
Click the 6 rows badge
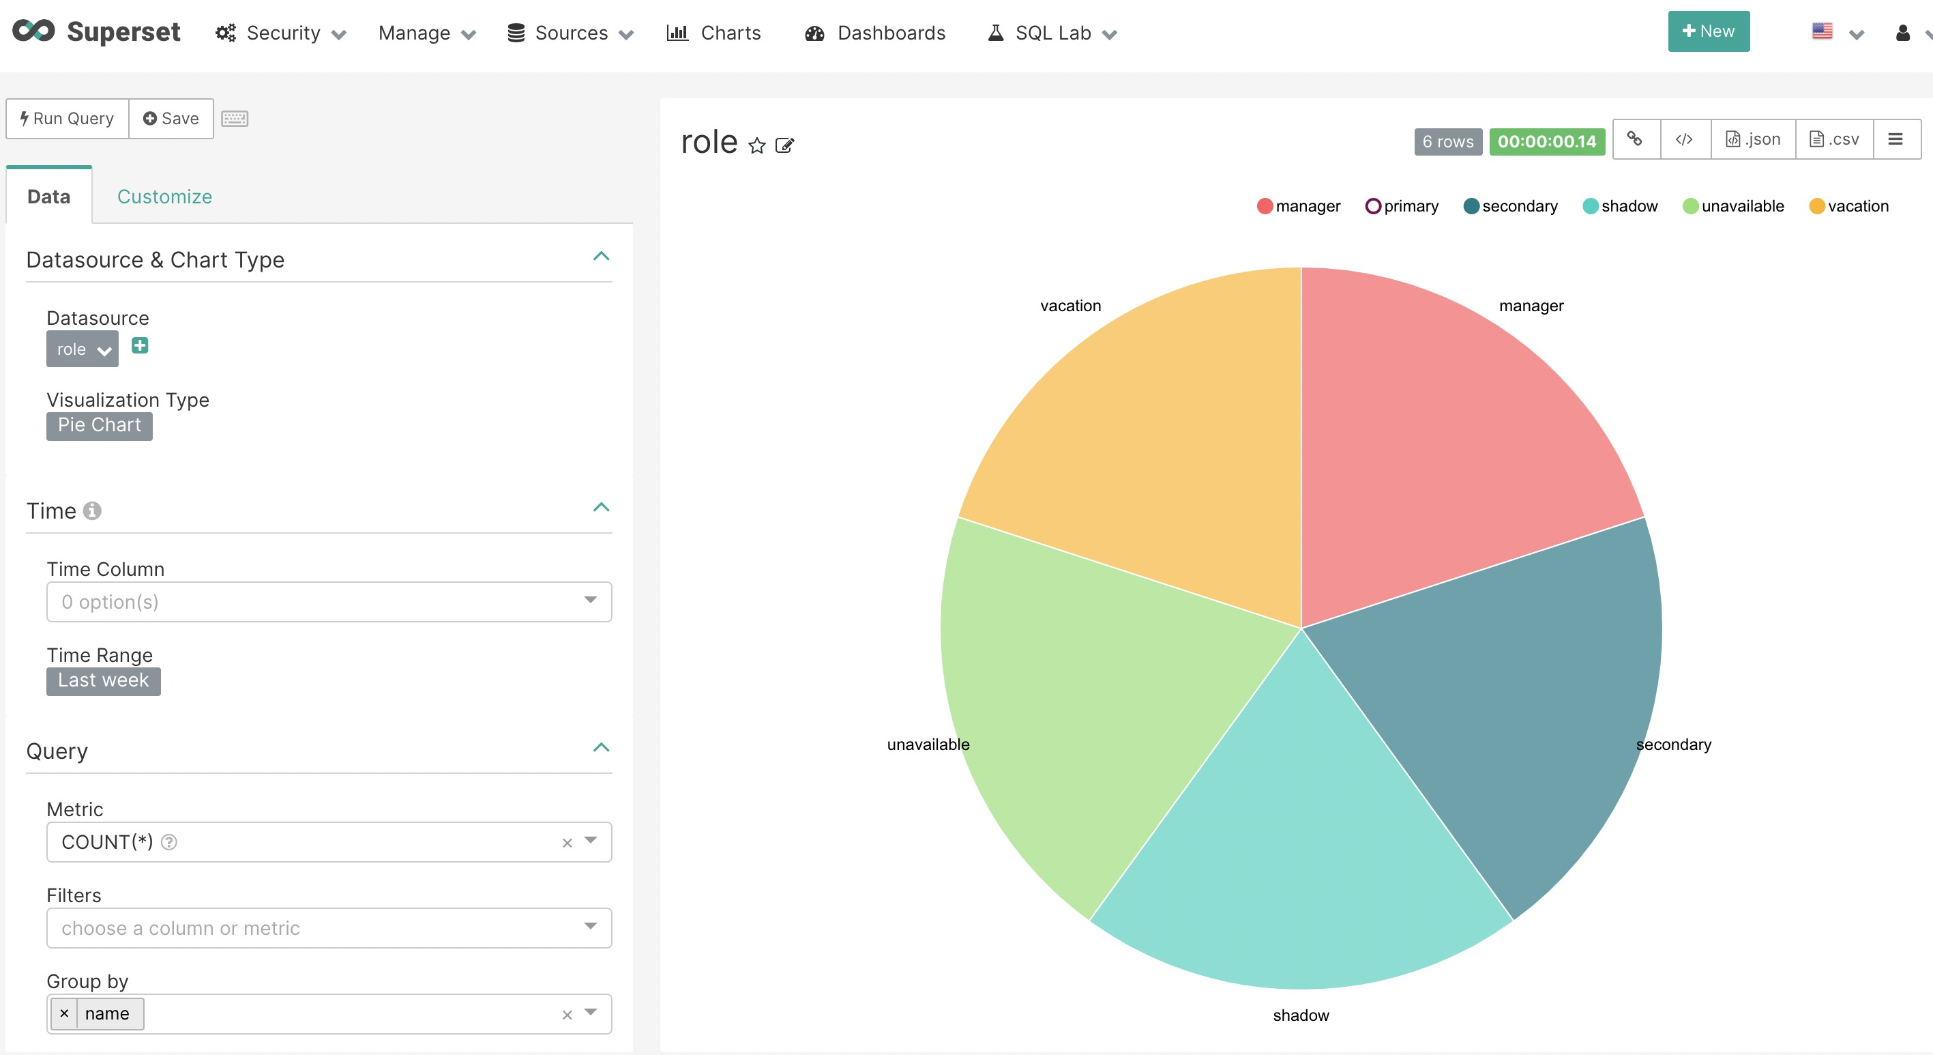[1447, 142]
